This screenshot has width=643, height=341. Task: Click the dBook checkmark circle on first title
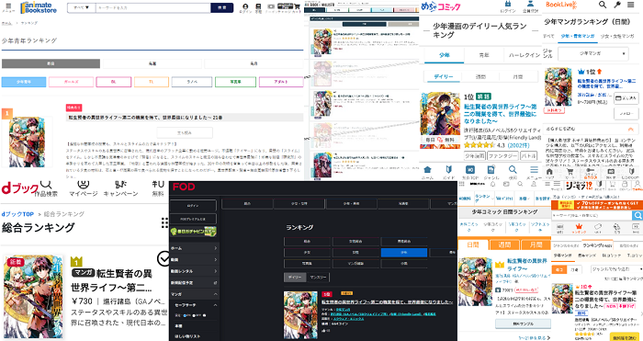(x=164, y=258)
